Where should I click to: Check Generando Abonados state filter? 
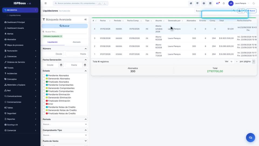click(x=44, y=79)
